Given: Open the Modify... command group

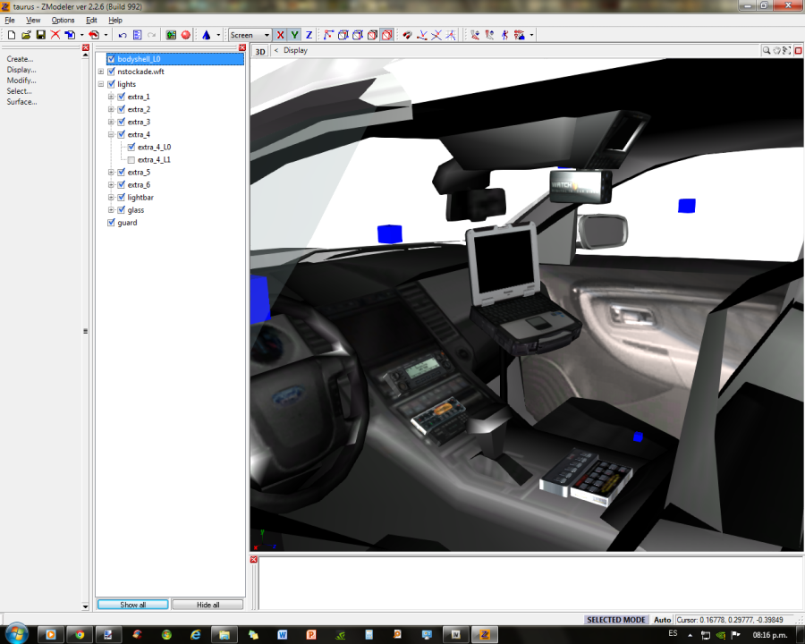Looking at the screenshot, I should tap(21, 80).
